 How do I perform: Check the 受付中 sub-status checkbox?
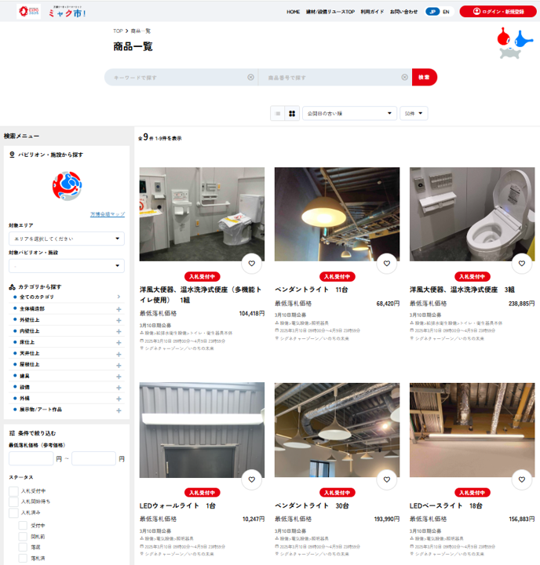pyautogui.click(x=23, y=526)
